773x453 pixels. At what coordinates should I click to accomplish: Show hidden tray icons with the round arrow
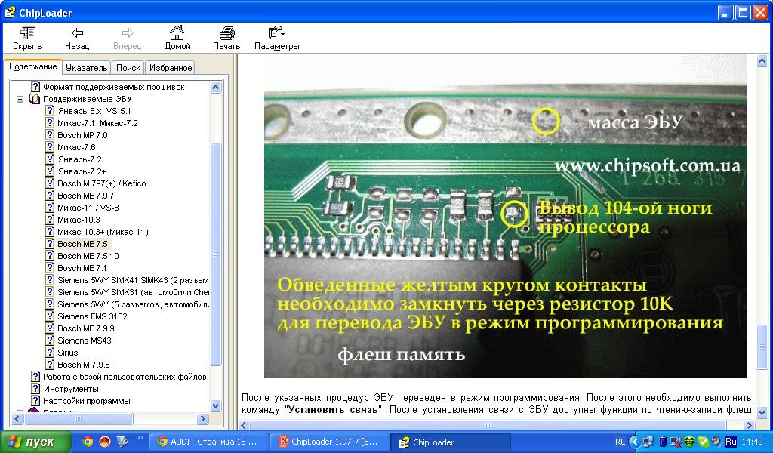(x=635, y=442)
